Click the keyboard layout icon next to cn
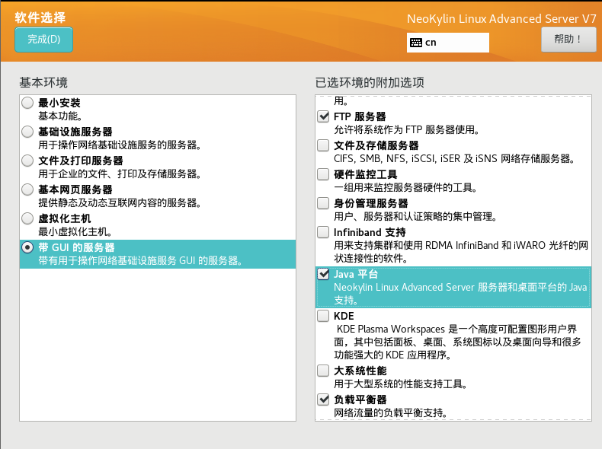Screen dimensions: 602x449 pyautogui.click(x=416, y=43)
